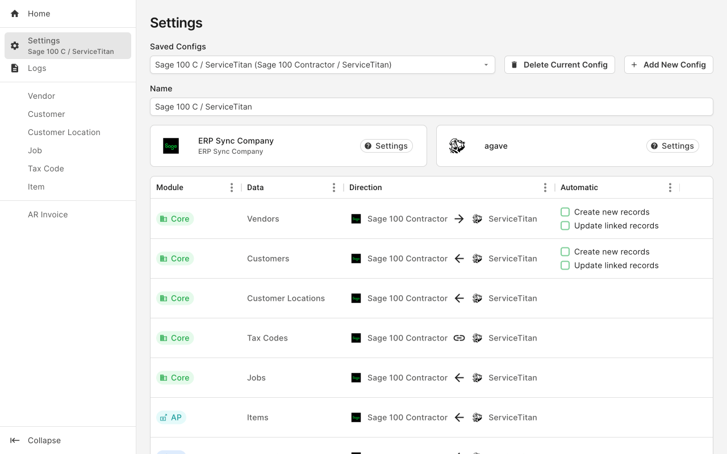Open the Direction column menu
The height and width of the screenshot is (454, 727).
(x=545, y=187)
